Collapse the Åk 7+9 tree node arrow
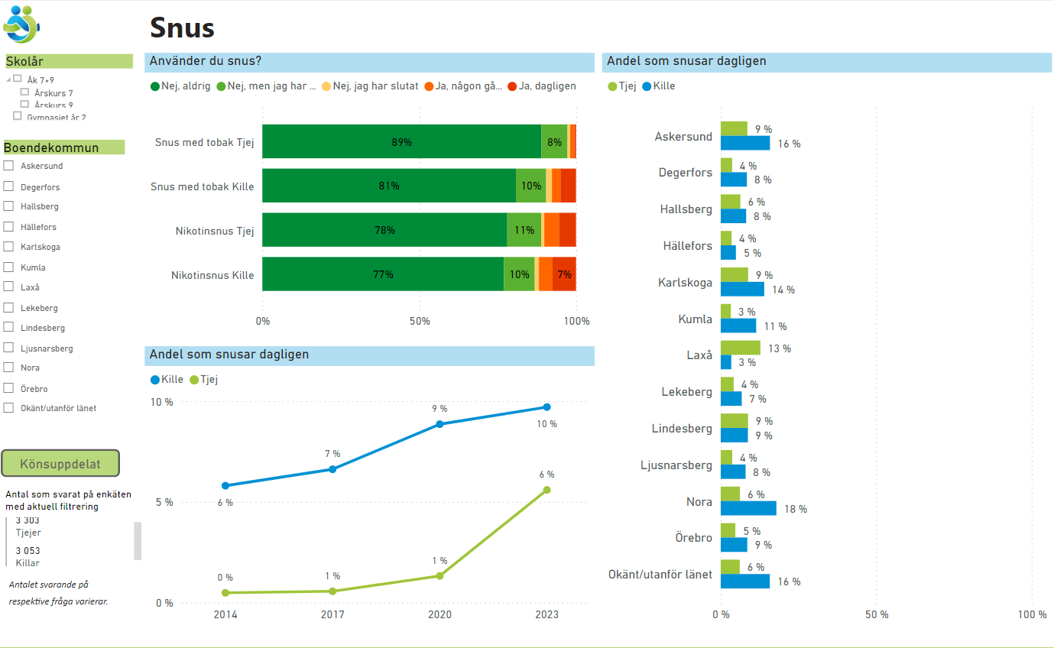The width and height of the screenshot is (1054, 648). point(8,79)
